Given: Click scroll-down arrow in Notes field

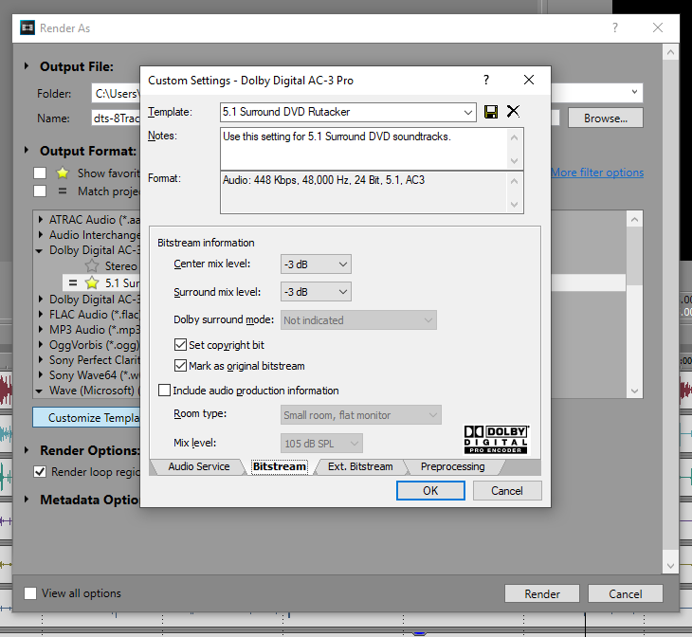Looking at the screenshot, I should coord(514,160).
